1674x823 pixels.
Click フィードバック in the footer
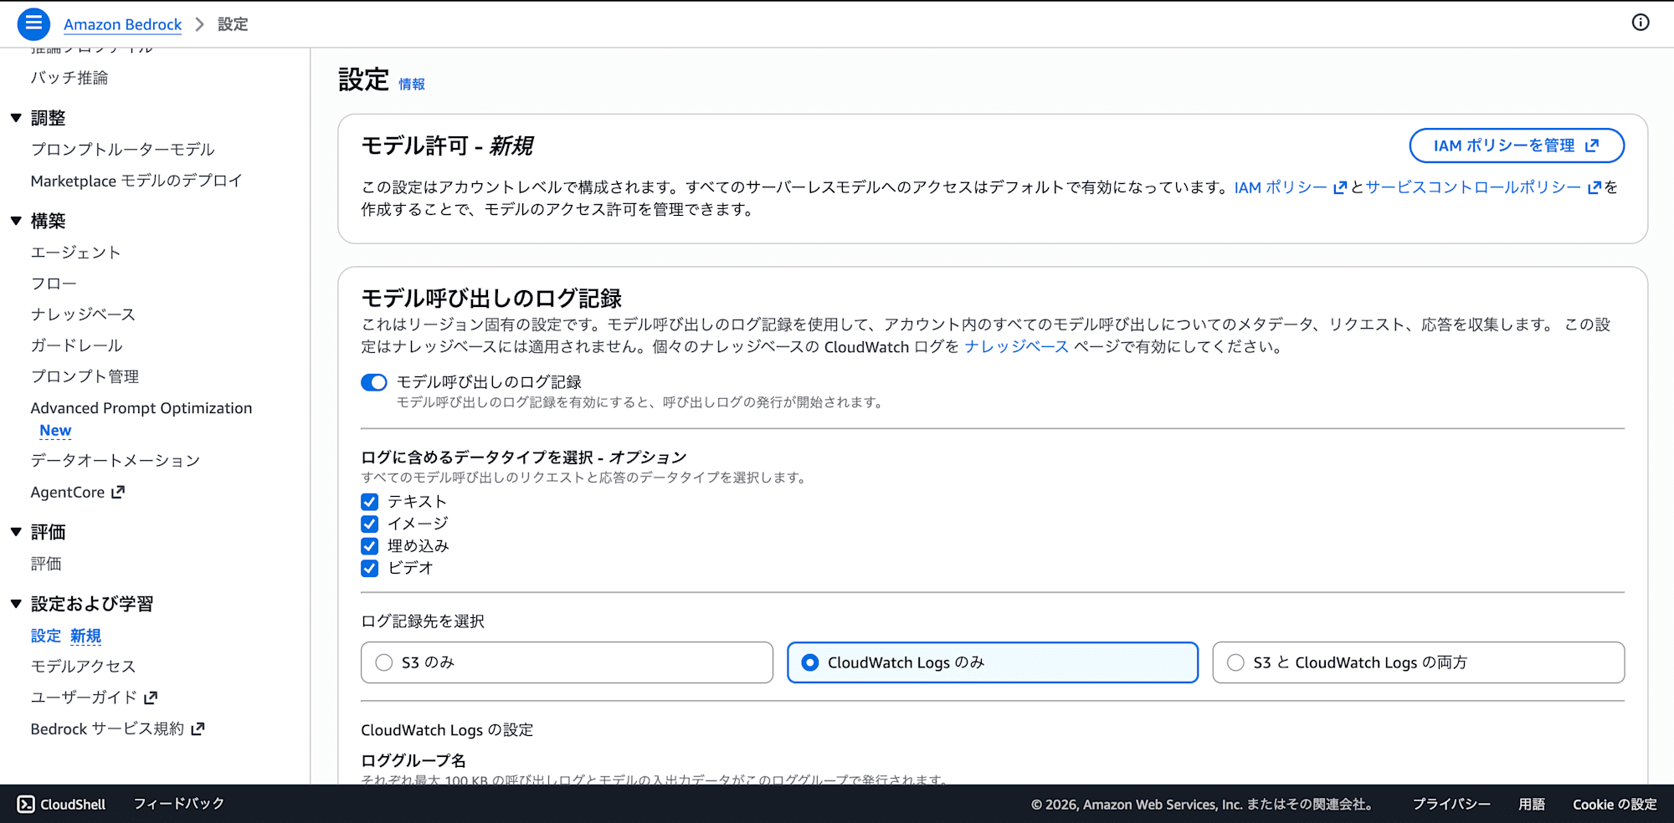pyautogui.click(x=179, y=804)
